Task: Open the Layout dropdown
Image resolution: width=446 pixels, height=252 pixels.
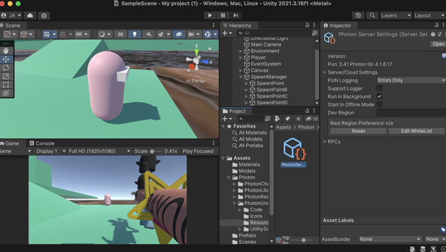Action: (429, 15)
